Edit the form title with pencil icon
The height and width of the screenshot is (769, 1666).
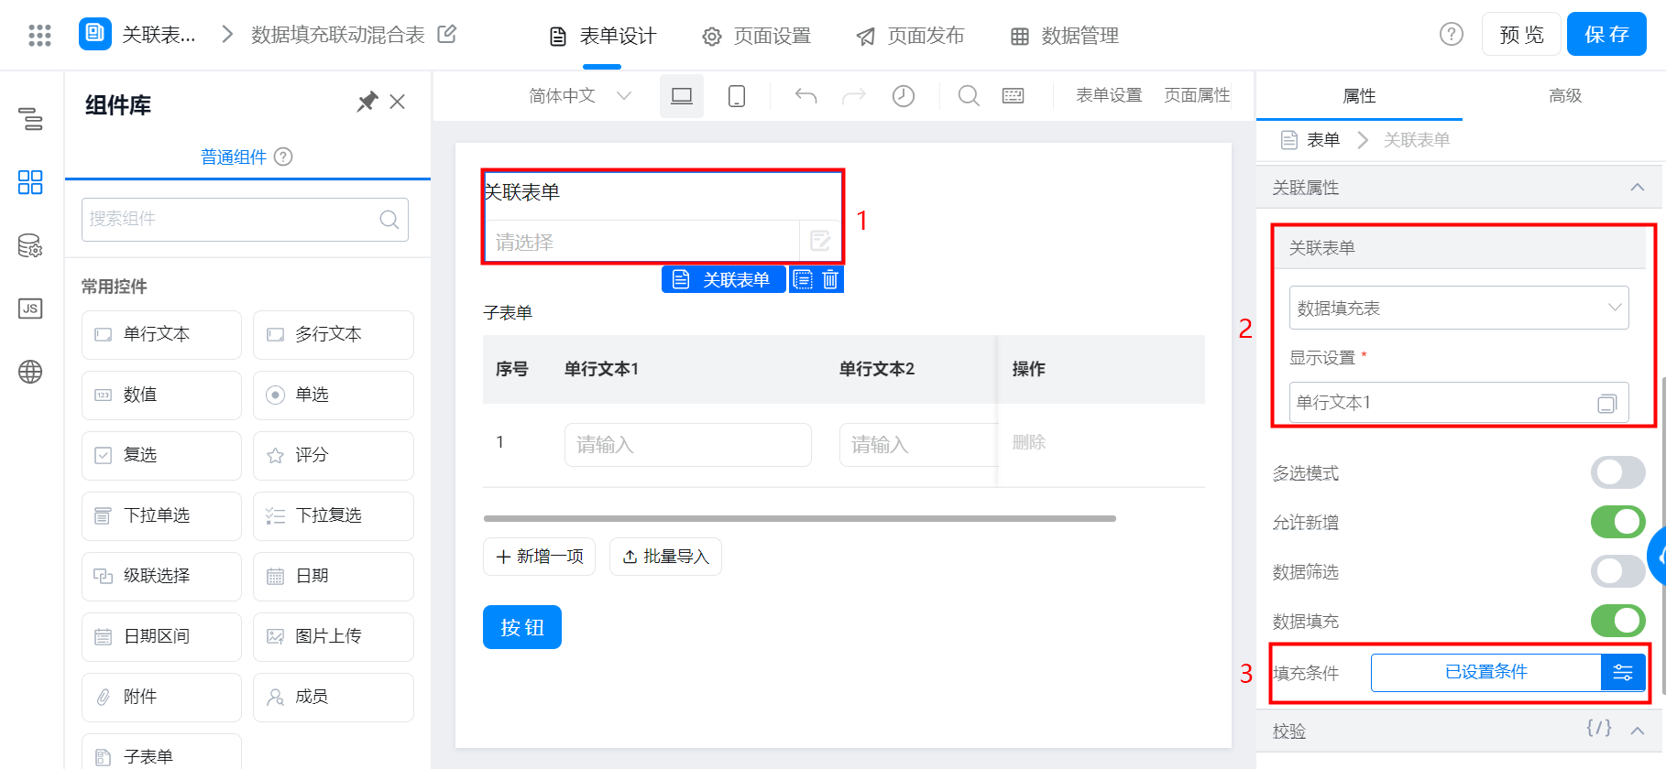(447, 34)
